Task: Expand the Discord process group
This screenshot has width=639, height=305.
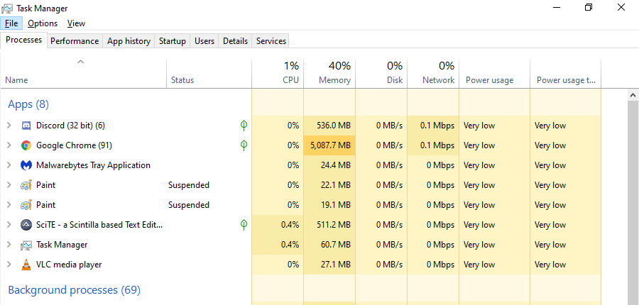Action: (x=9, y=126)
